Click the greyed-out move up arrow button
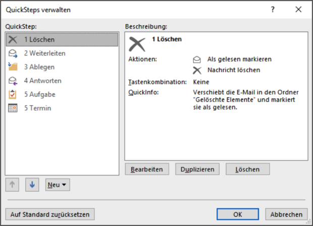The width and height of the screenshot is (313, 226). point(12,185)
